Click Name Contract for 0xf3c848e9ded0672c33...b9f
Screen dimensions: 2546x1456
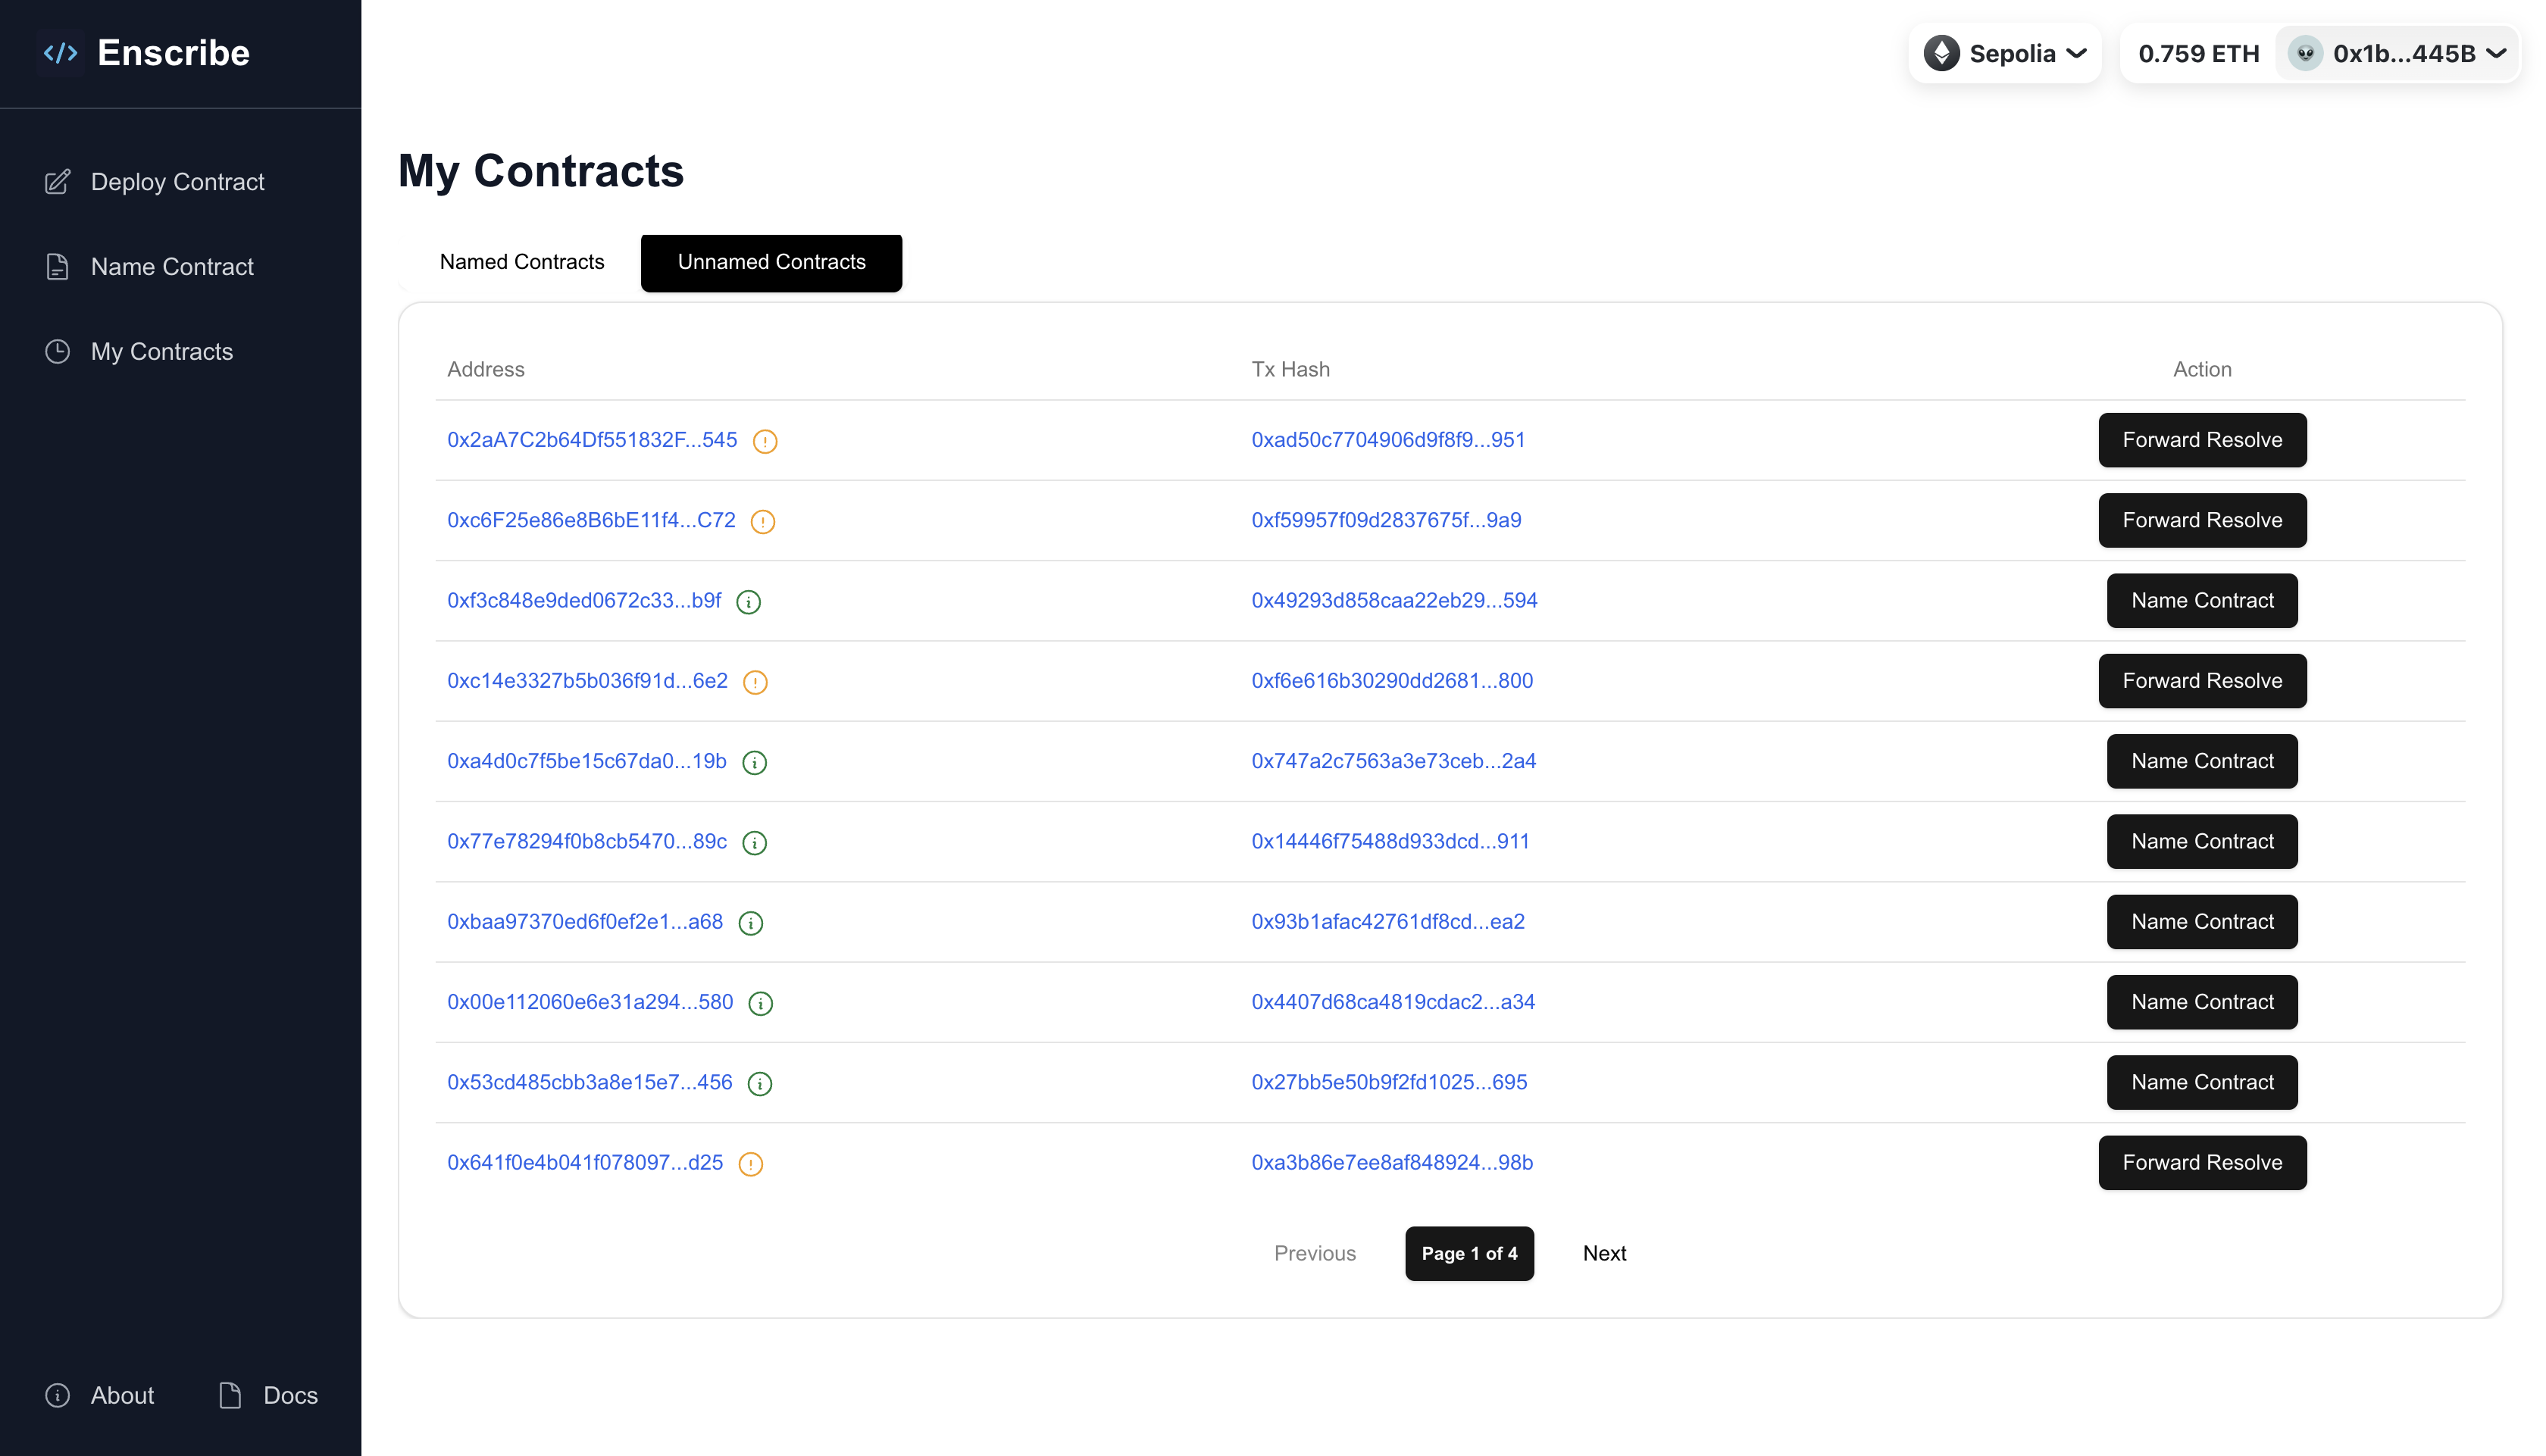coord(2202,600)
